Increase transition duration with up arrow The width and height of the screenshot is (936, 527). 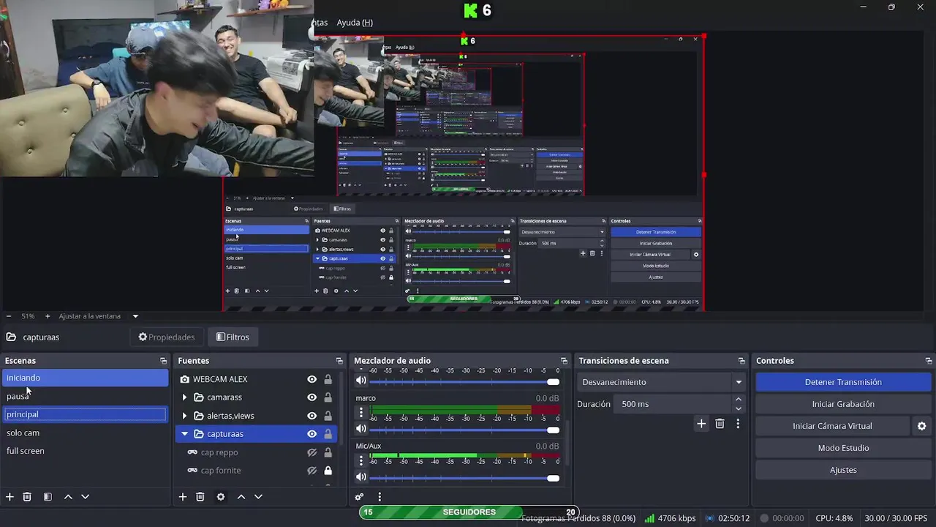pos(738,400)
